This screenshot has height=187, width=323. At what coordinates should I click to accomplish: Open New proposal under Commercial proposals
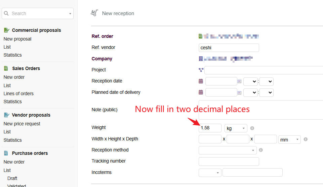coord(17,39)
